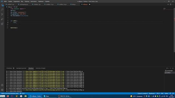Open the Extensions view
The image size is (175, 98).
point(2,24)
